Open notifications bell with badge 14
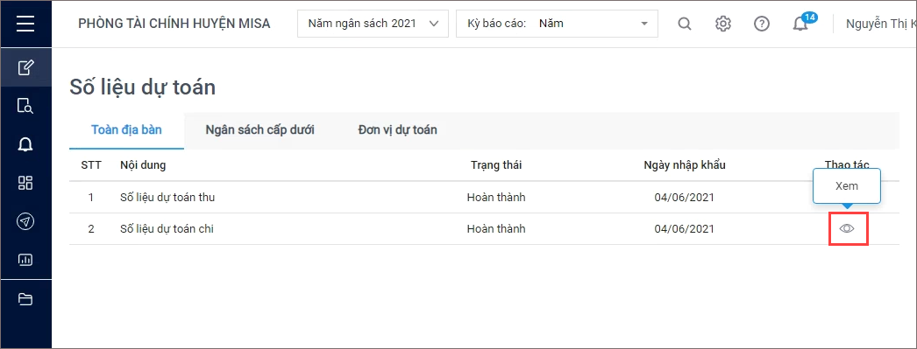Viewport: 917px width, 349px height. (801, 24)
